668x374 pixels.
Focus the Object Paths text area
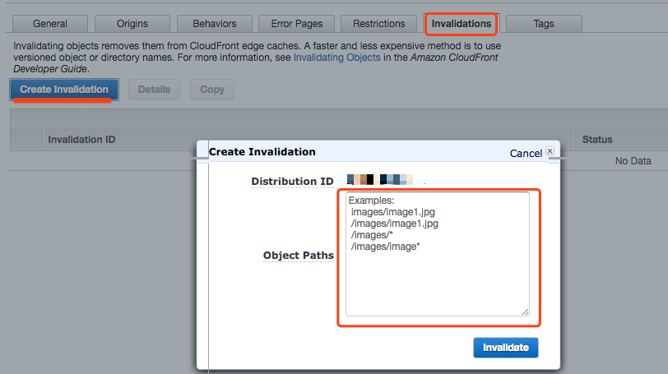(x=437, y=253)
